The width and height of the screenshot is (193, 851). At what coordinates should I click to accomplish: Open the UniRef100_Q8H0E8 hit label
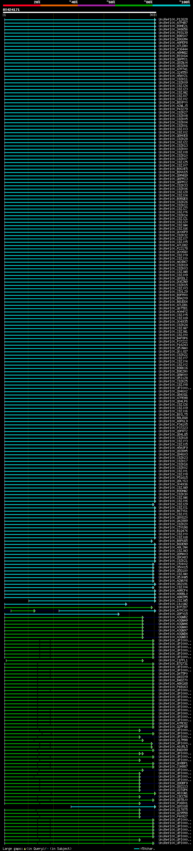[x=173, y=136]
